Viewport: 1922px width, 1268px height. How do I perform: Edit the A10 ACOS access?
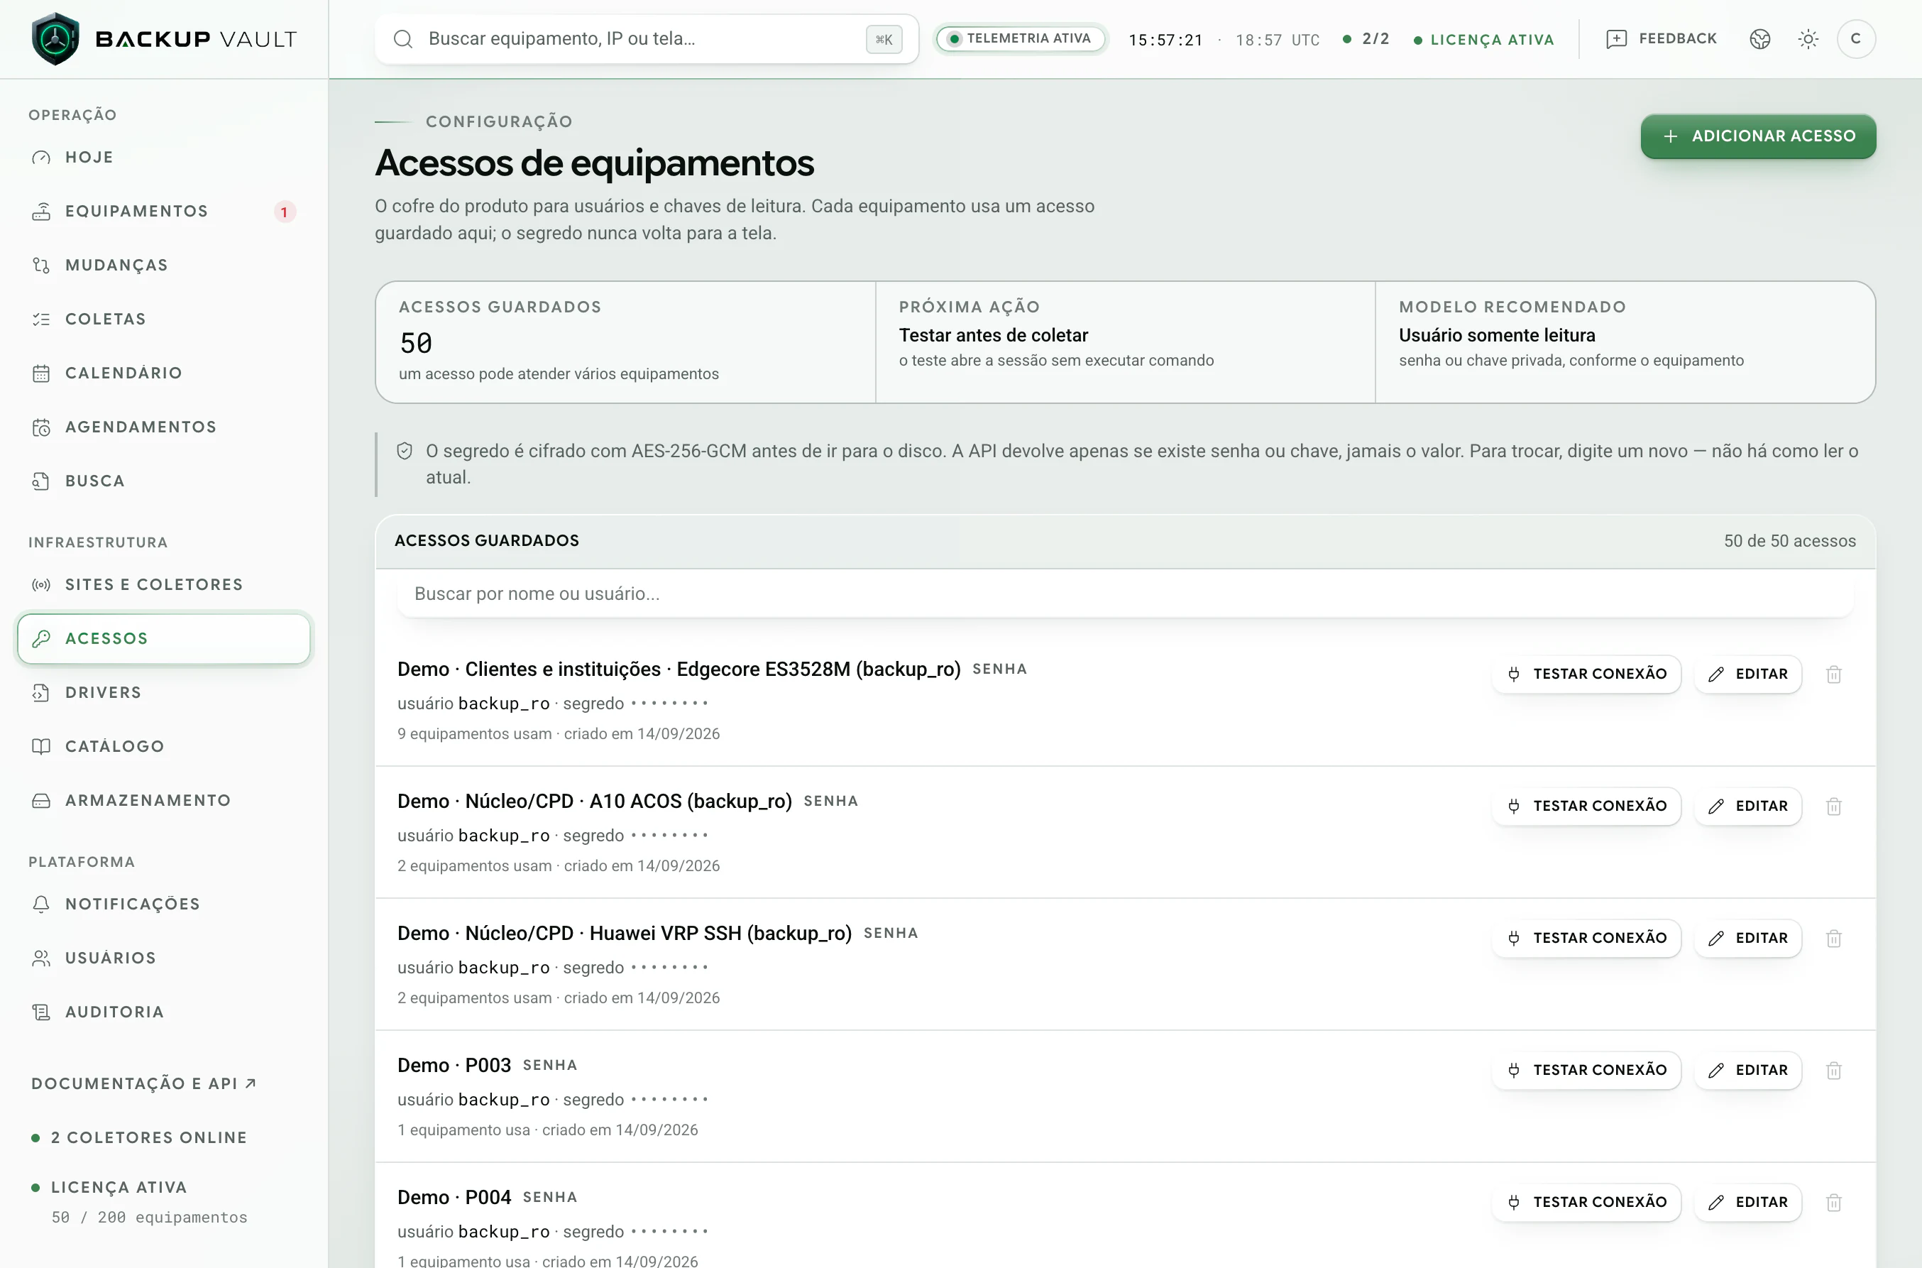(x=1747, y=807)
